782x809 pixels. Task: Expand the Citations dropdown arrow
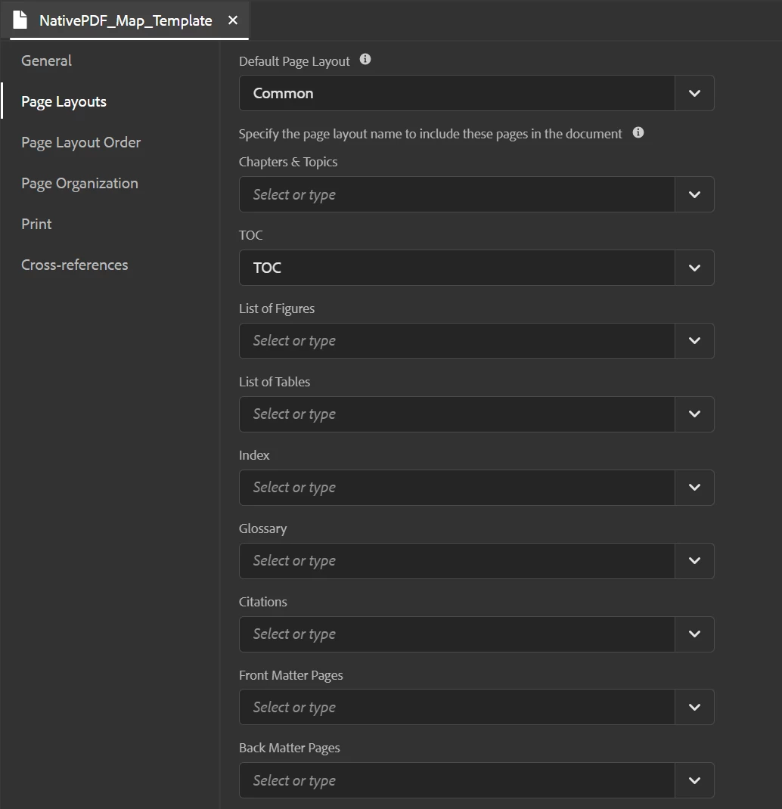(694, 634)
